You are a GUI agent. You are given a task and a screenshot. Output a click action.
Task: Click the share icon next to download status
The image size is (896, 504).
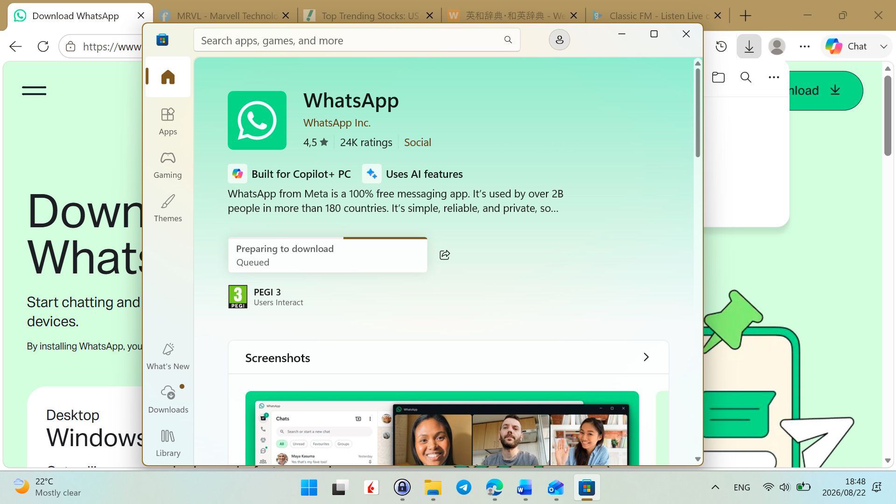[x=445, y=255]
